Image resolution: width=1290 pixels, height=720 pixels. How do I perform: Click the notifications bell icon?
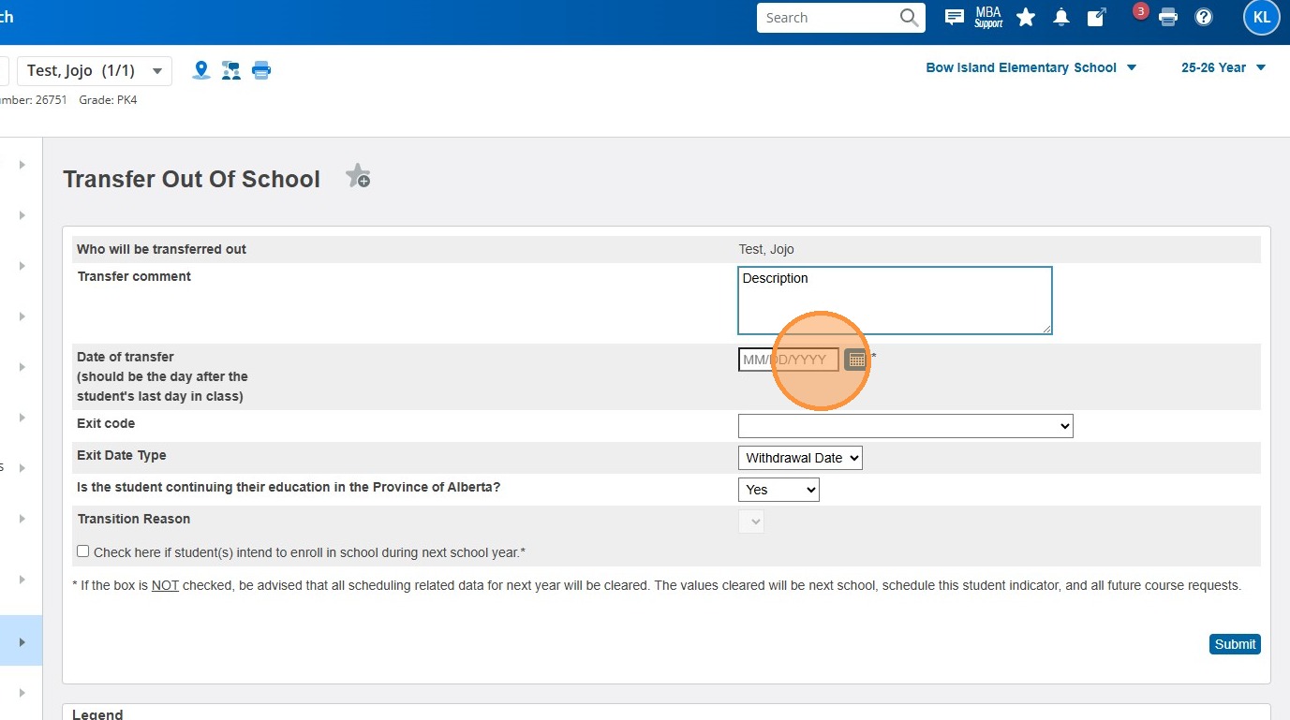(x=1061, y=17)
